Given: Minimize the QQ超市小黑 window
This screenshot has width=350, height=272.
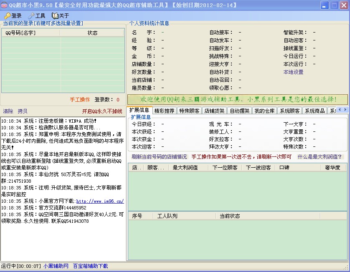Looking at the screenshot, I should tap(325, 5).
